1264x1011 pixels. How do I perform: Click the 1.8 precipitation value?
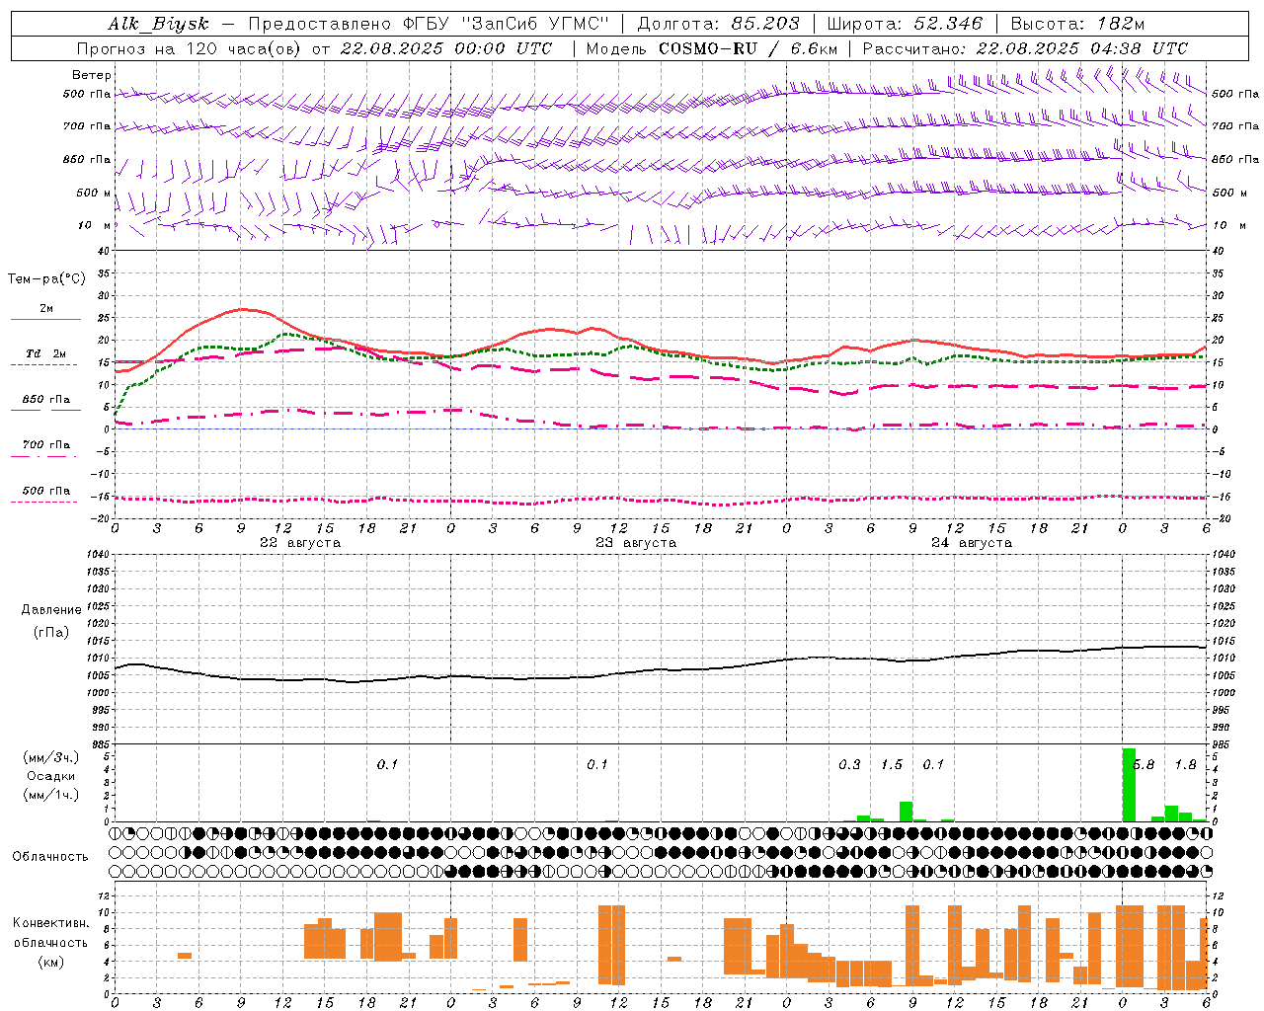(1186, 764)
